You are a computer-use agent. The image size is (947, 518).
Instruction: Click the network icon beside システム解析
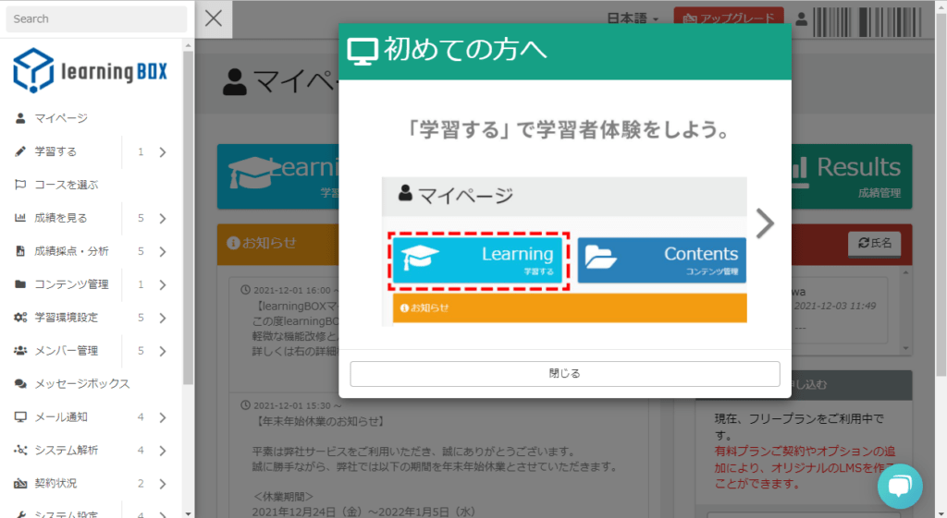(x=20, y=450)
